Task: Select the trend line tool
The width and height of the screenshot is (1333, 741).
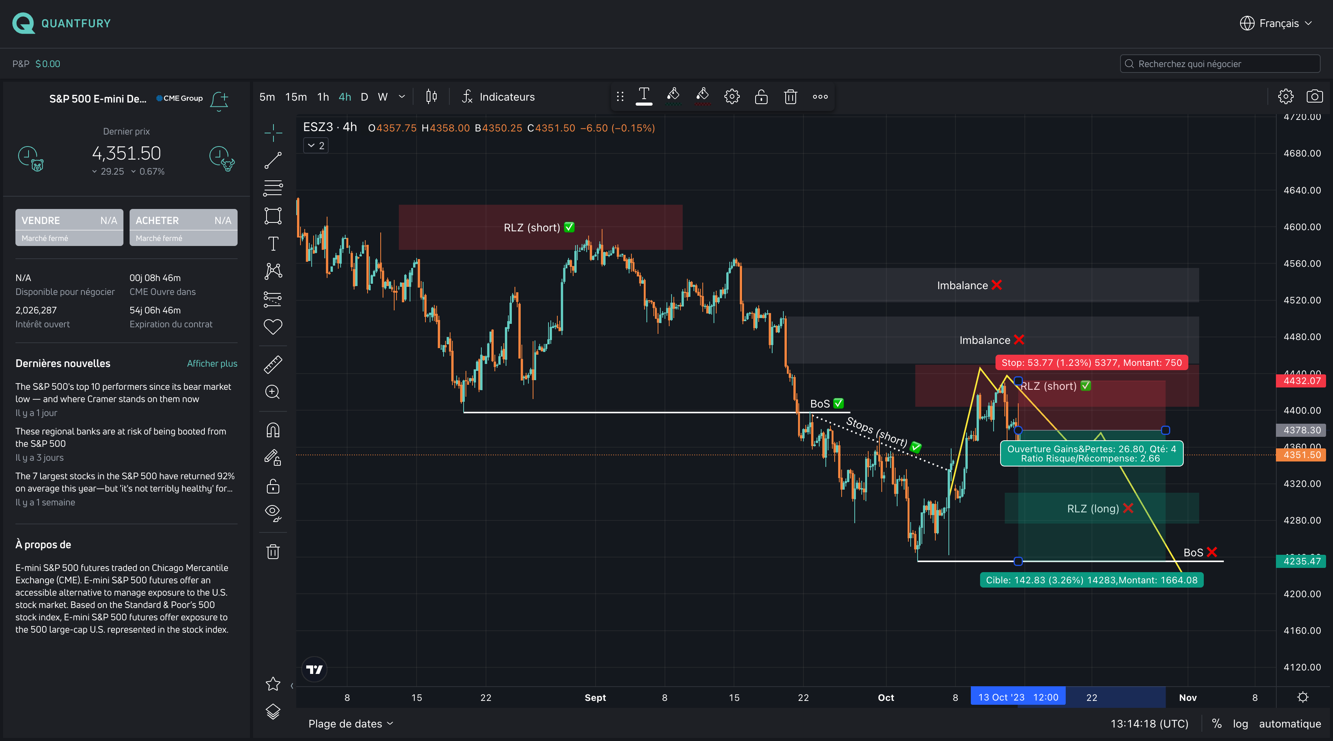Action: [x=273, y=160]
